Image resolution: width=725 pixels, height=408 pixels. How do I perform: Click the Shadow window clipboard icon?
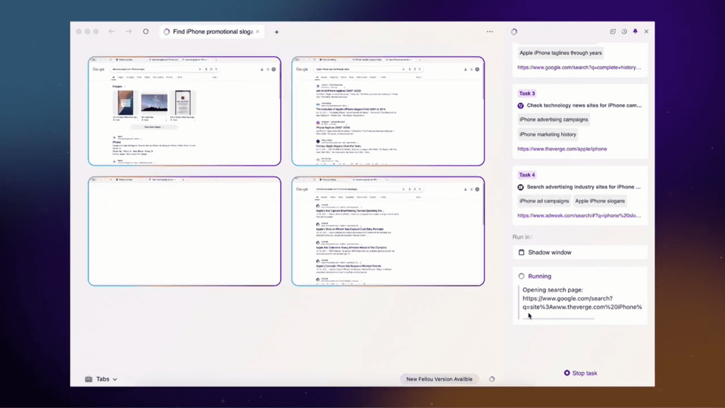(x=522, y=252)
